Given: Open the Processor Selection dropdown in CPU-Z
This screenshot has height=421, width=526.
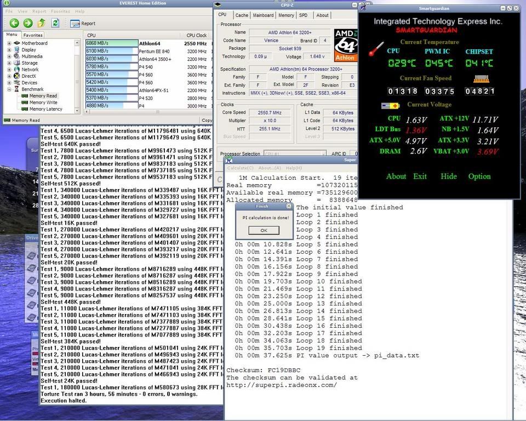Looking at the screenshot, I should 295,153.
